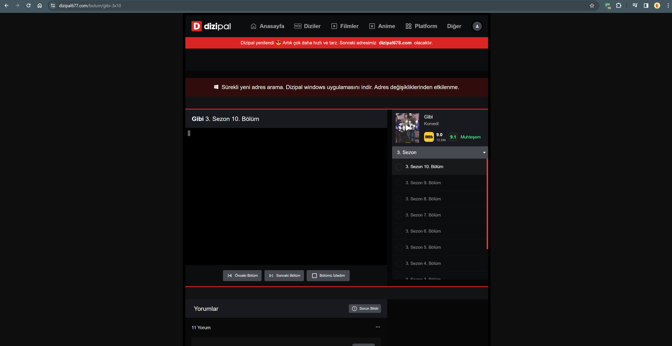Open the three-dot comments options icon
The image size is (672, 346).
pos(378,327)
